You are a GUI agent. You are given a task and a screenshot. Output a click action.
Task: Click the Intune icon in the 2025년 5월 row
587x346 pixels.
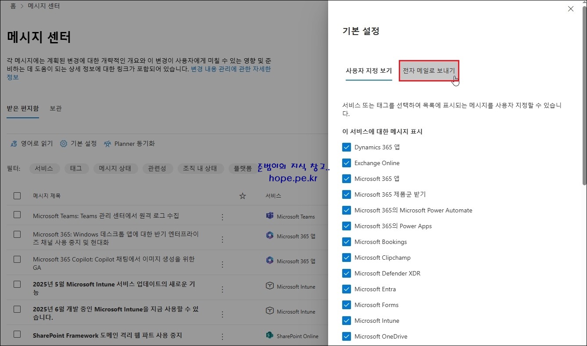270,286
